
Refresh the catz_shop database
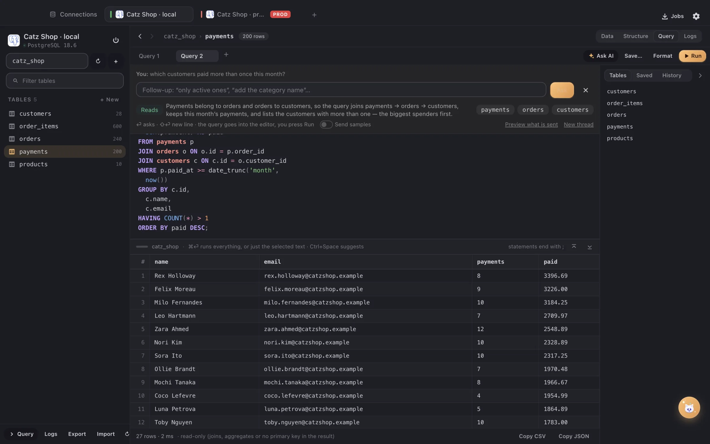pos(98,61)
